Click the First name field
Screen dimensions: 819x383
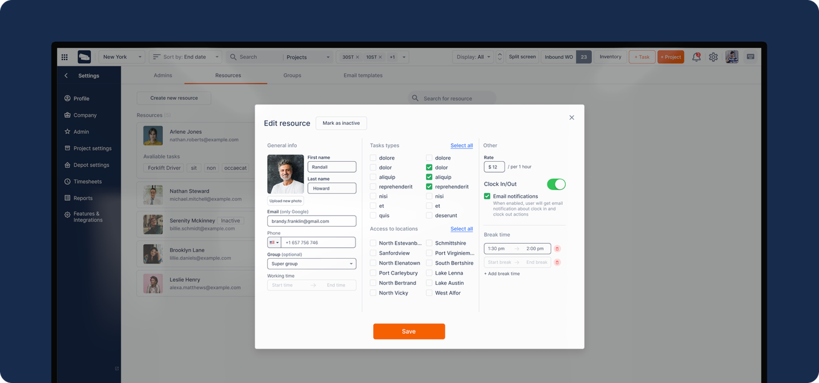coord(332,167)
